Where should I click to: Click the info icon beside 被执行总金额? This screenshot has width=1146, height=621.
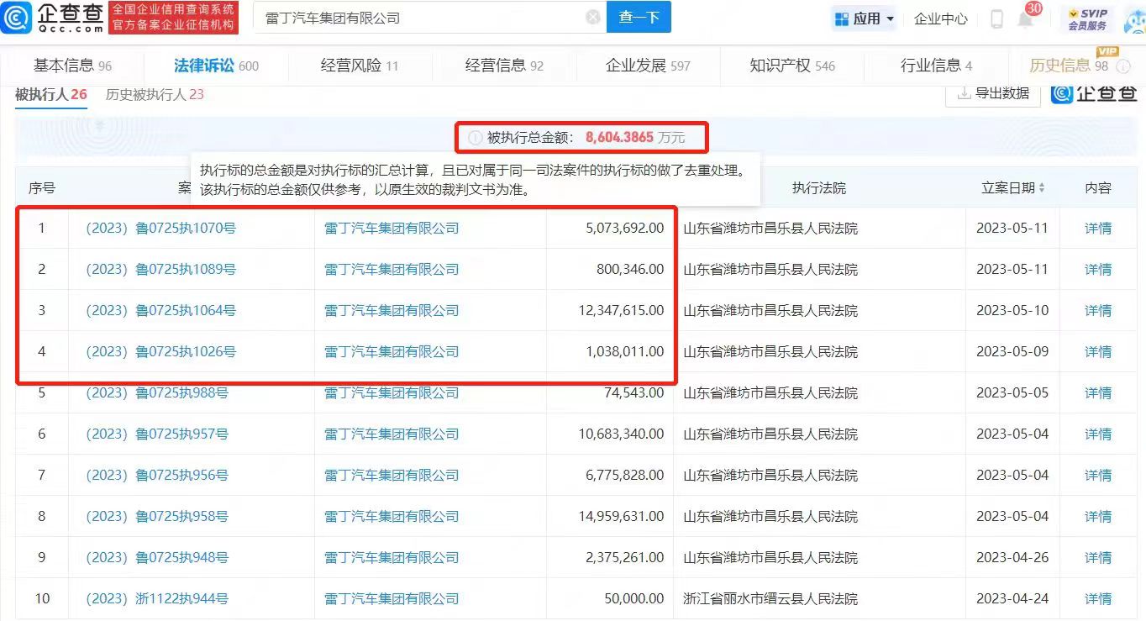pos(476,137)
